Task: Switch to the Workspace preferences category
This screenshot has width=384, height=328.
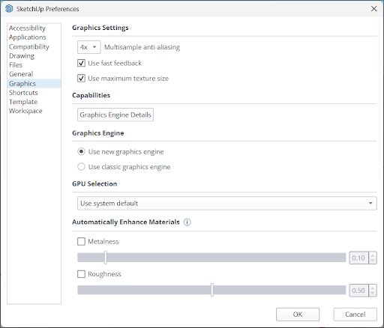Action: 25,111
